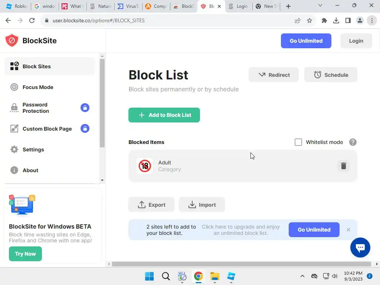380x285 pixels.
Task: Share this page icon
Action: coord(298,20)
